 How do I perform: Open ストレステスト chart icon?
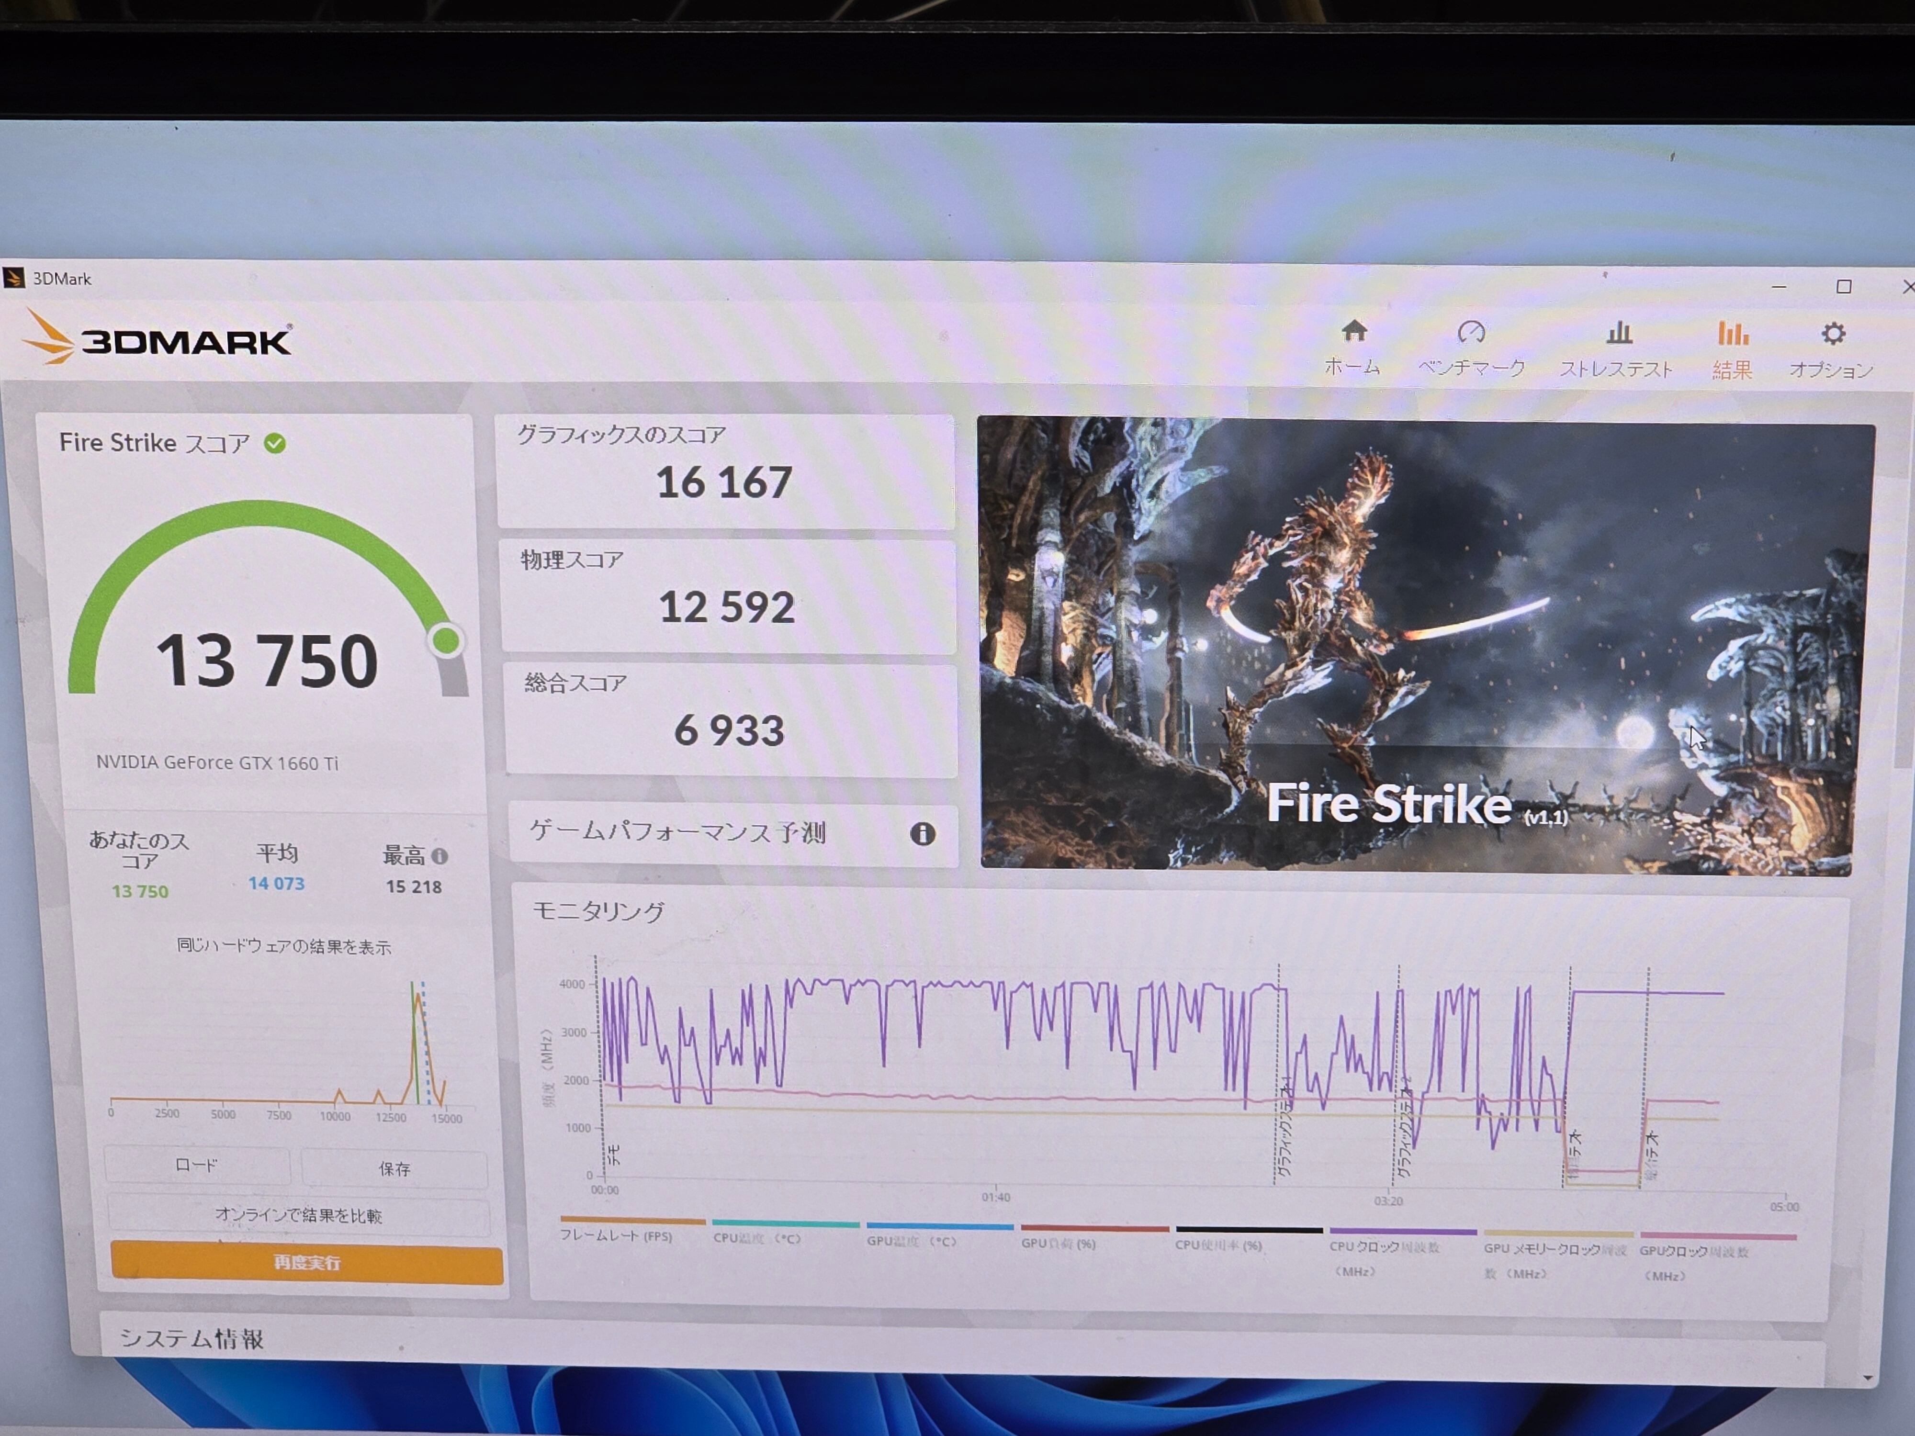(1617, 334)
